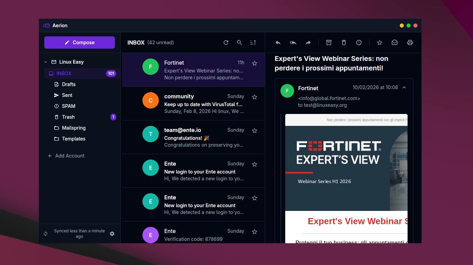Star the community VirusTotal email

click(254, 97)
